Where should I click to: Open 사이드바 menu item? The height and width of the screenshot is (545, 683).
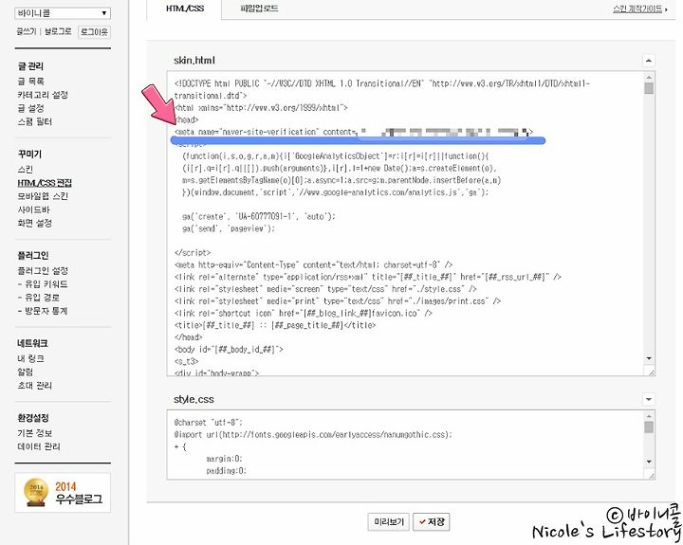pos(33,209)
